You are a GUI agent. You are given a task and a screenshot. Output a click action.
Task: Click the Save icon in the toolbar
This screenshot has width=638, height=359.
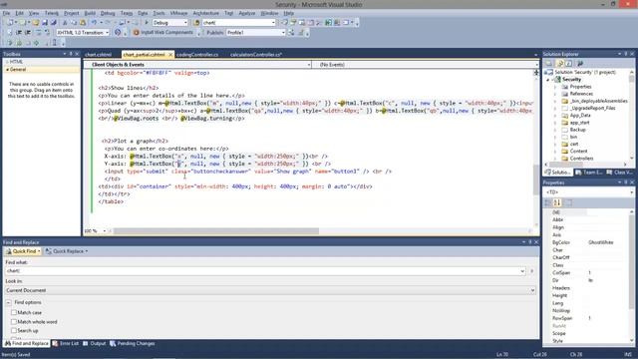(45, 23)
